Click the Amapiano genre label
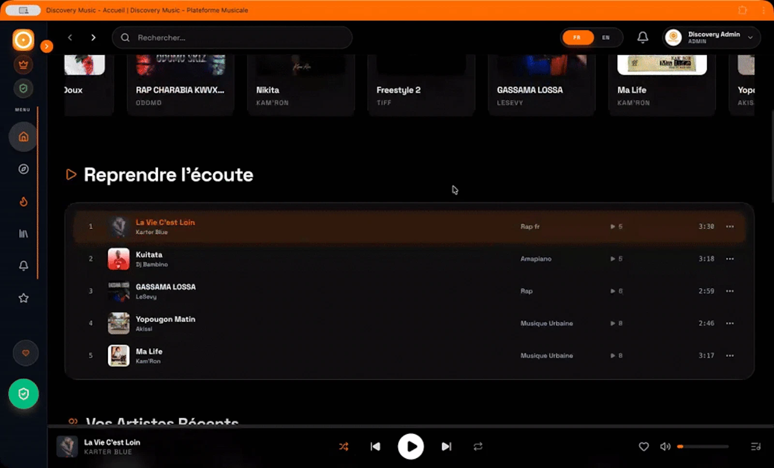The height and width of the screenshot is (468, 774). (x=536, y=259)
